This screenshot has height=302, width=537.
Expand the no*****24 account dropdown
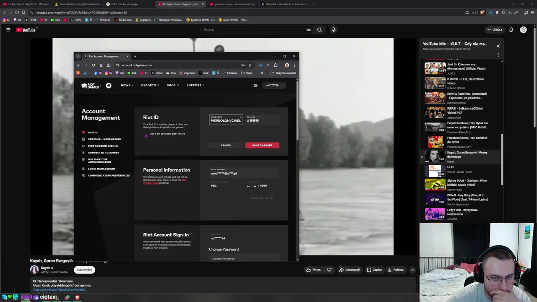pyautogui.click(x=274, y=86)
